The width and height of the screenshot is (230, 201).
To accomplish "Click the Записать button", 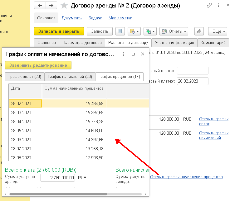I will [x=100, y=31].
